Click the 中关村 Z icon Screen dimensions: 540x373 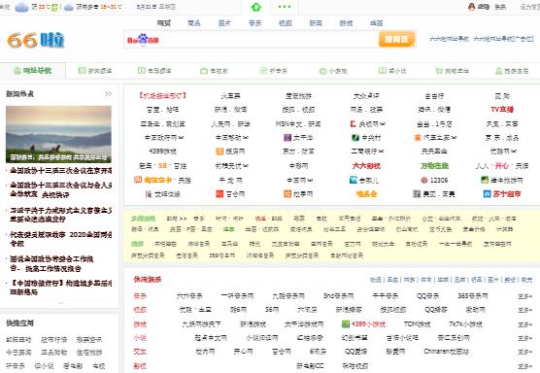click(355, 138)
